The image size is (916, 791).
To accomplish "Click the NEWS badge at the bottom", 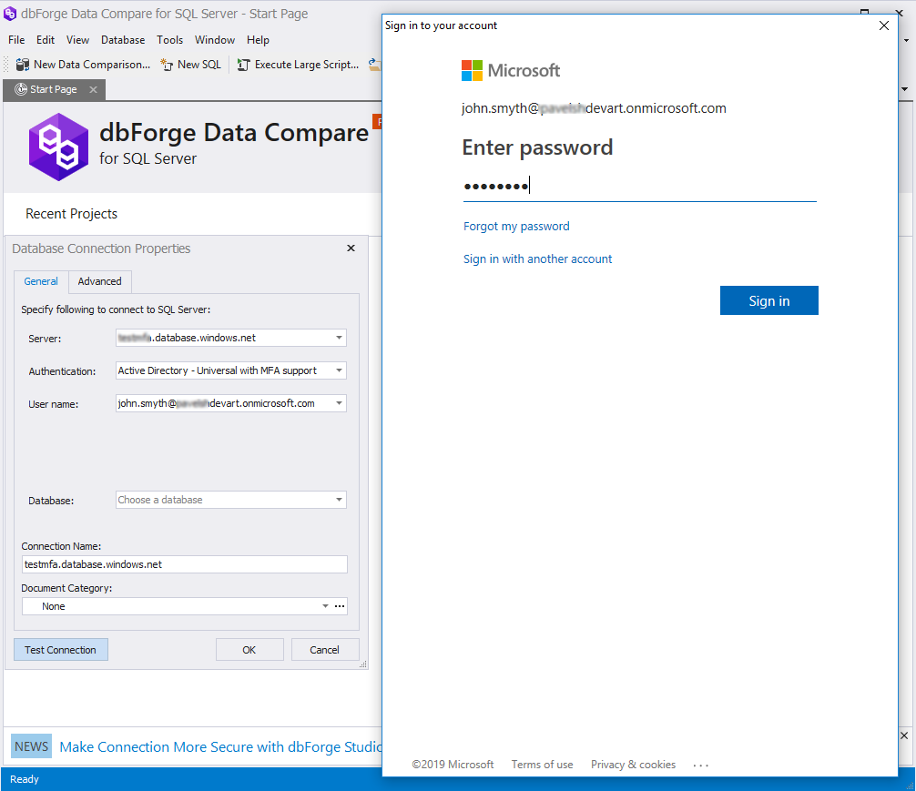I will [31, 745].
